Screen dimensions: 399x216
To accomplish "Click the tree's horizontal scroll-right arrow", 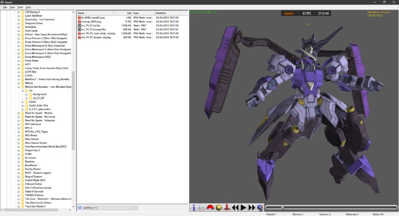I will pyautogui.click(x=70, y=210).
